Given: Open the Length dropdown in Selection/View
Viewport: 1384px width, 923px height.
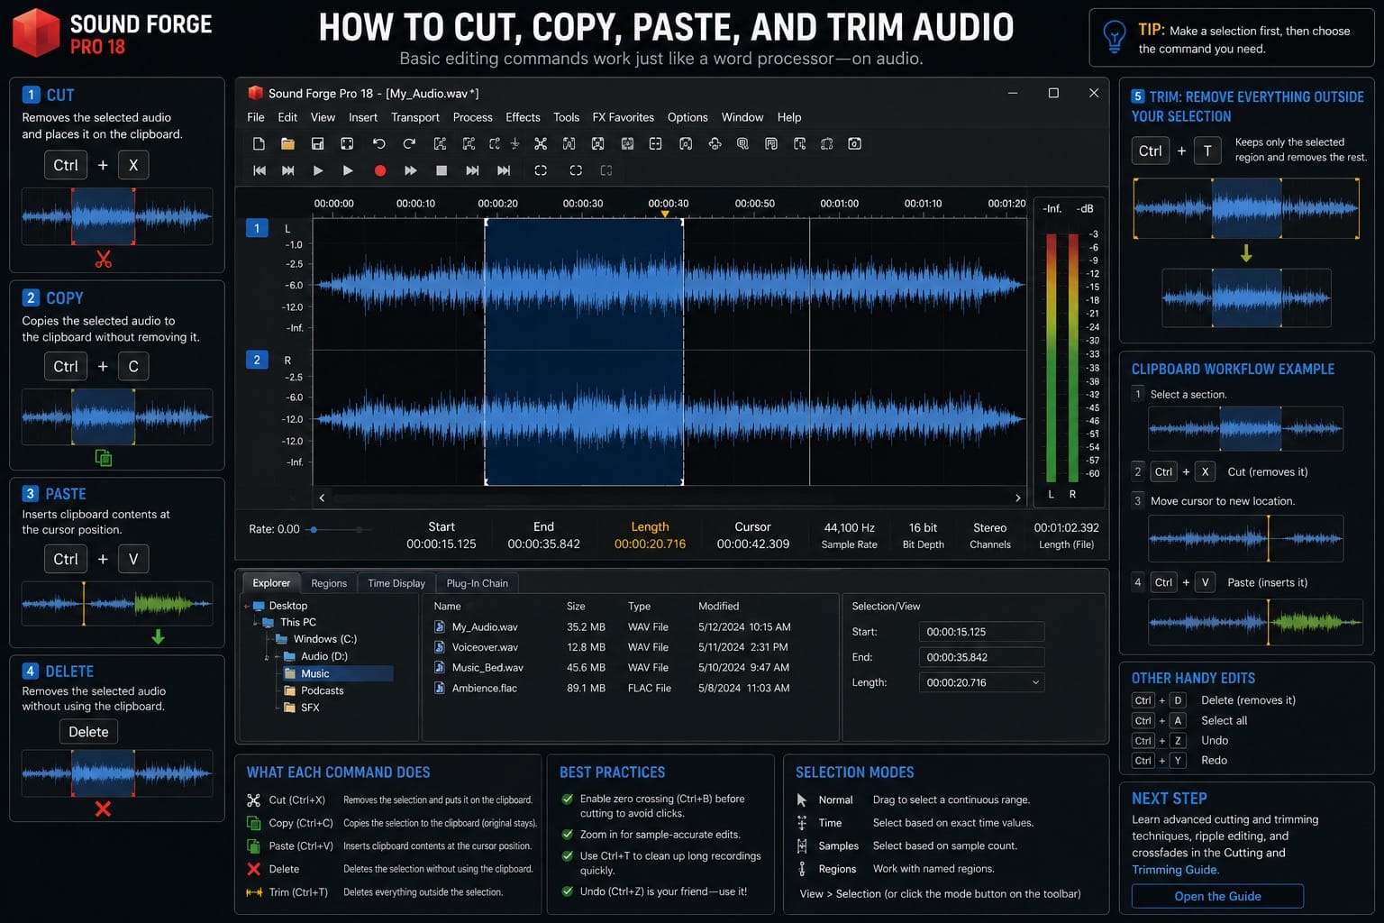Looking at the screenshot, I should tap(1035, 682).
